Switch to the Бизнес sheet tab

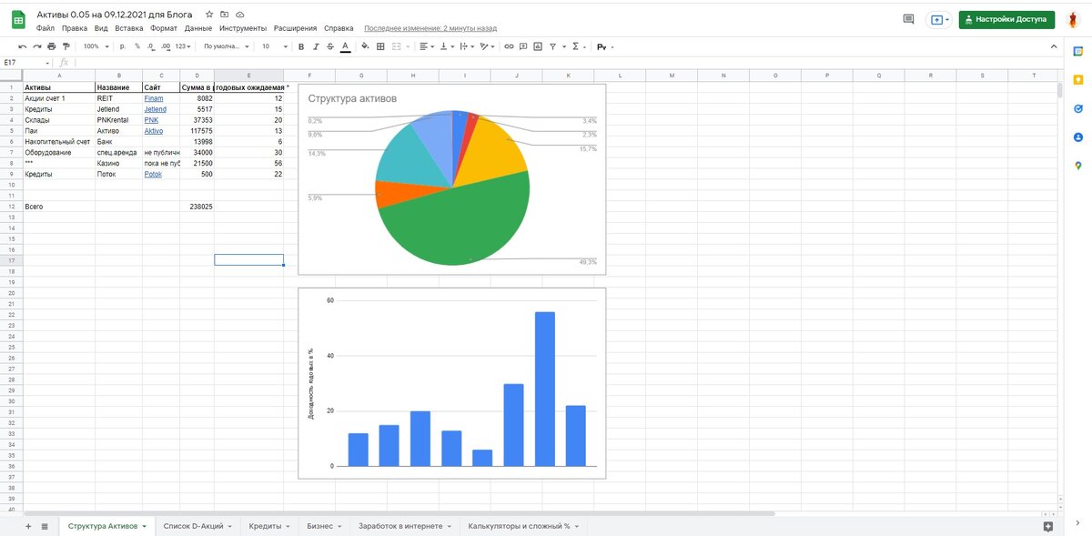(x=325, y=526)
